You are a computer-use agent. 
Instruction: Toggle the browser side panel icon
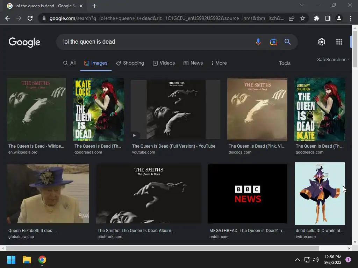coord(328,18)
